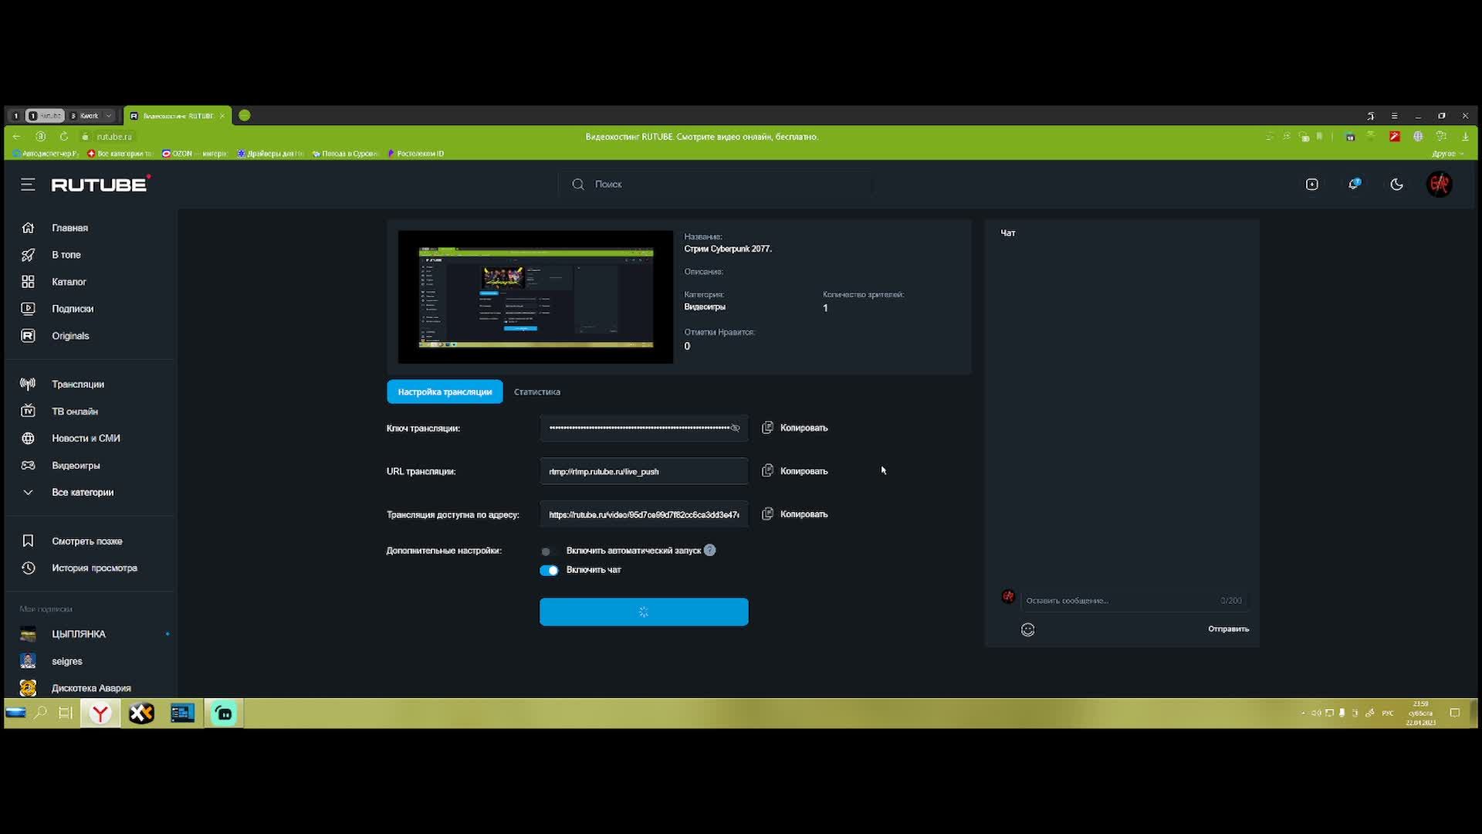Close the Видеохостинг RUTUBE tab

[222, 116]
